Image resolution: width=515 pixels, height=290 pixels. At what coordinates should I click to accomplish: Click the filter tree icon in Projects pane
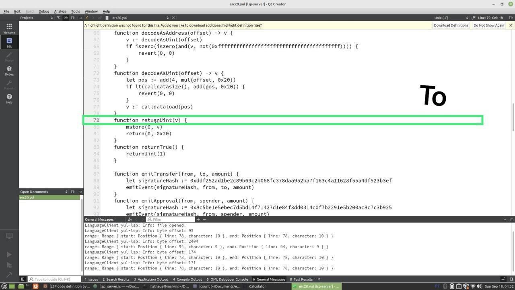[x=58, y=18]
